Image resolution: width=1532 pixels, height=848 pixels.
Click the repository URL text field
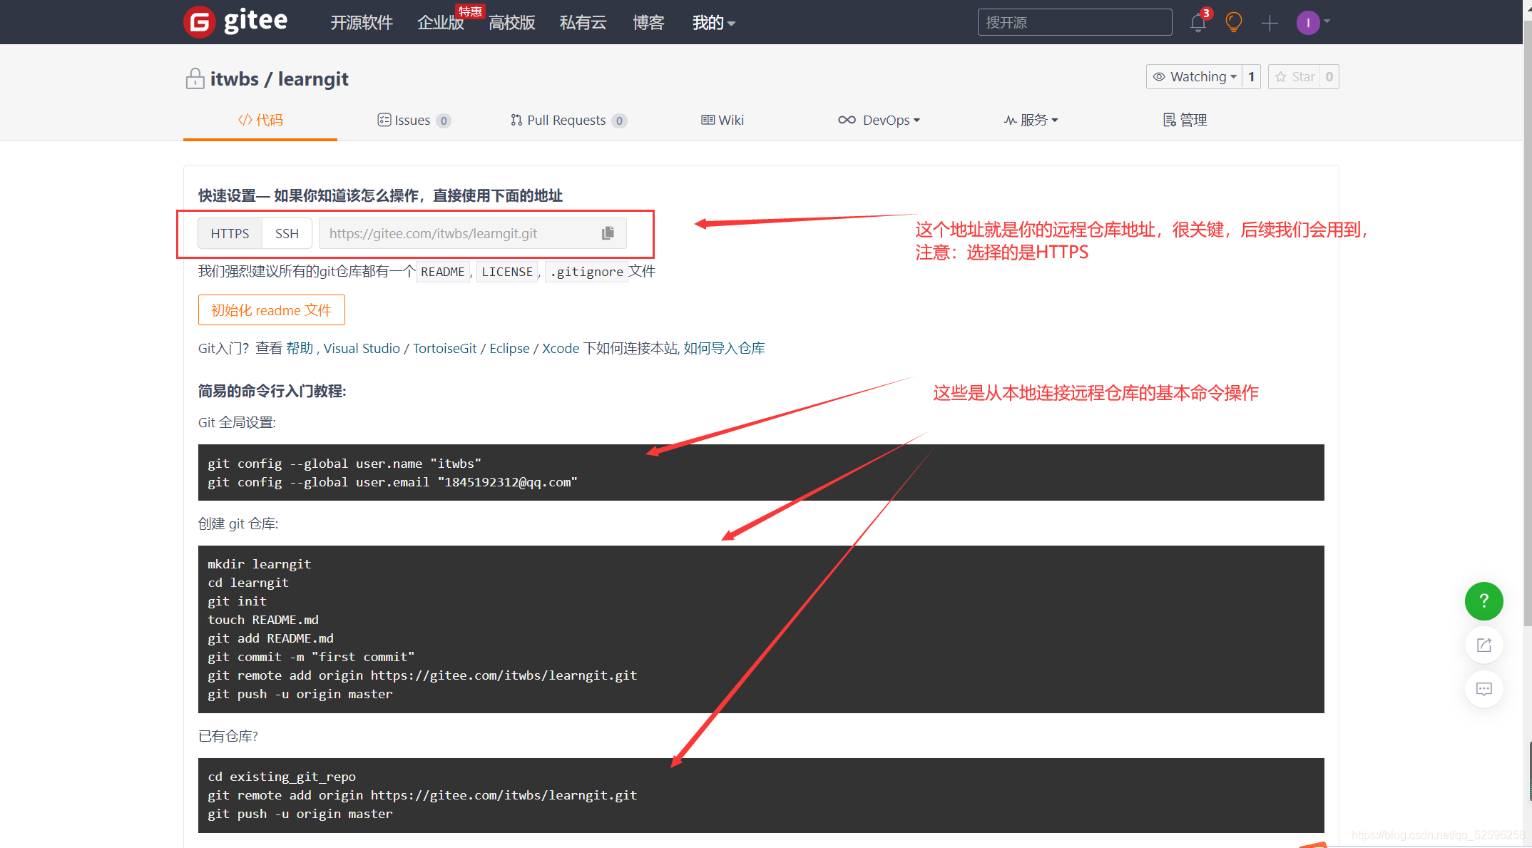point(460,233)
